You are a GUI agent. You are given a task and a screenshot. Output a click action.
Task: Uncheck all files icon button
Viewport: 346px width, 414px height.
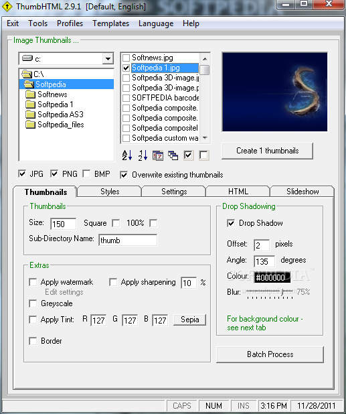coord(203,155)
